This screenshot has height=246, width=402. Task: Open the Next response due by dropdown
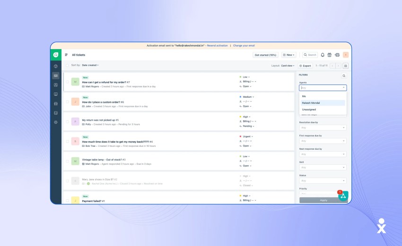(323, 154)
